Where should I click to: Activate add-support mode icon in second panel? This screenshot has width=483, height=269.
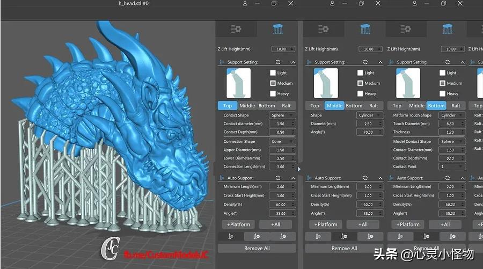point(318,236)
